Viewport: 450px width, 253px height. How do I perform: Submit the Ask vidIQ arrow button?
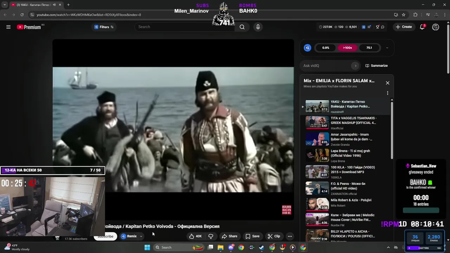[x=355, y=66]
